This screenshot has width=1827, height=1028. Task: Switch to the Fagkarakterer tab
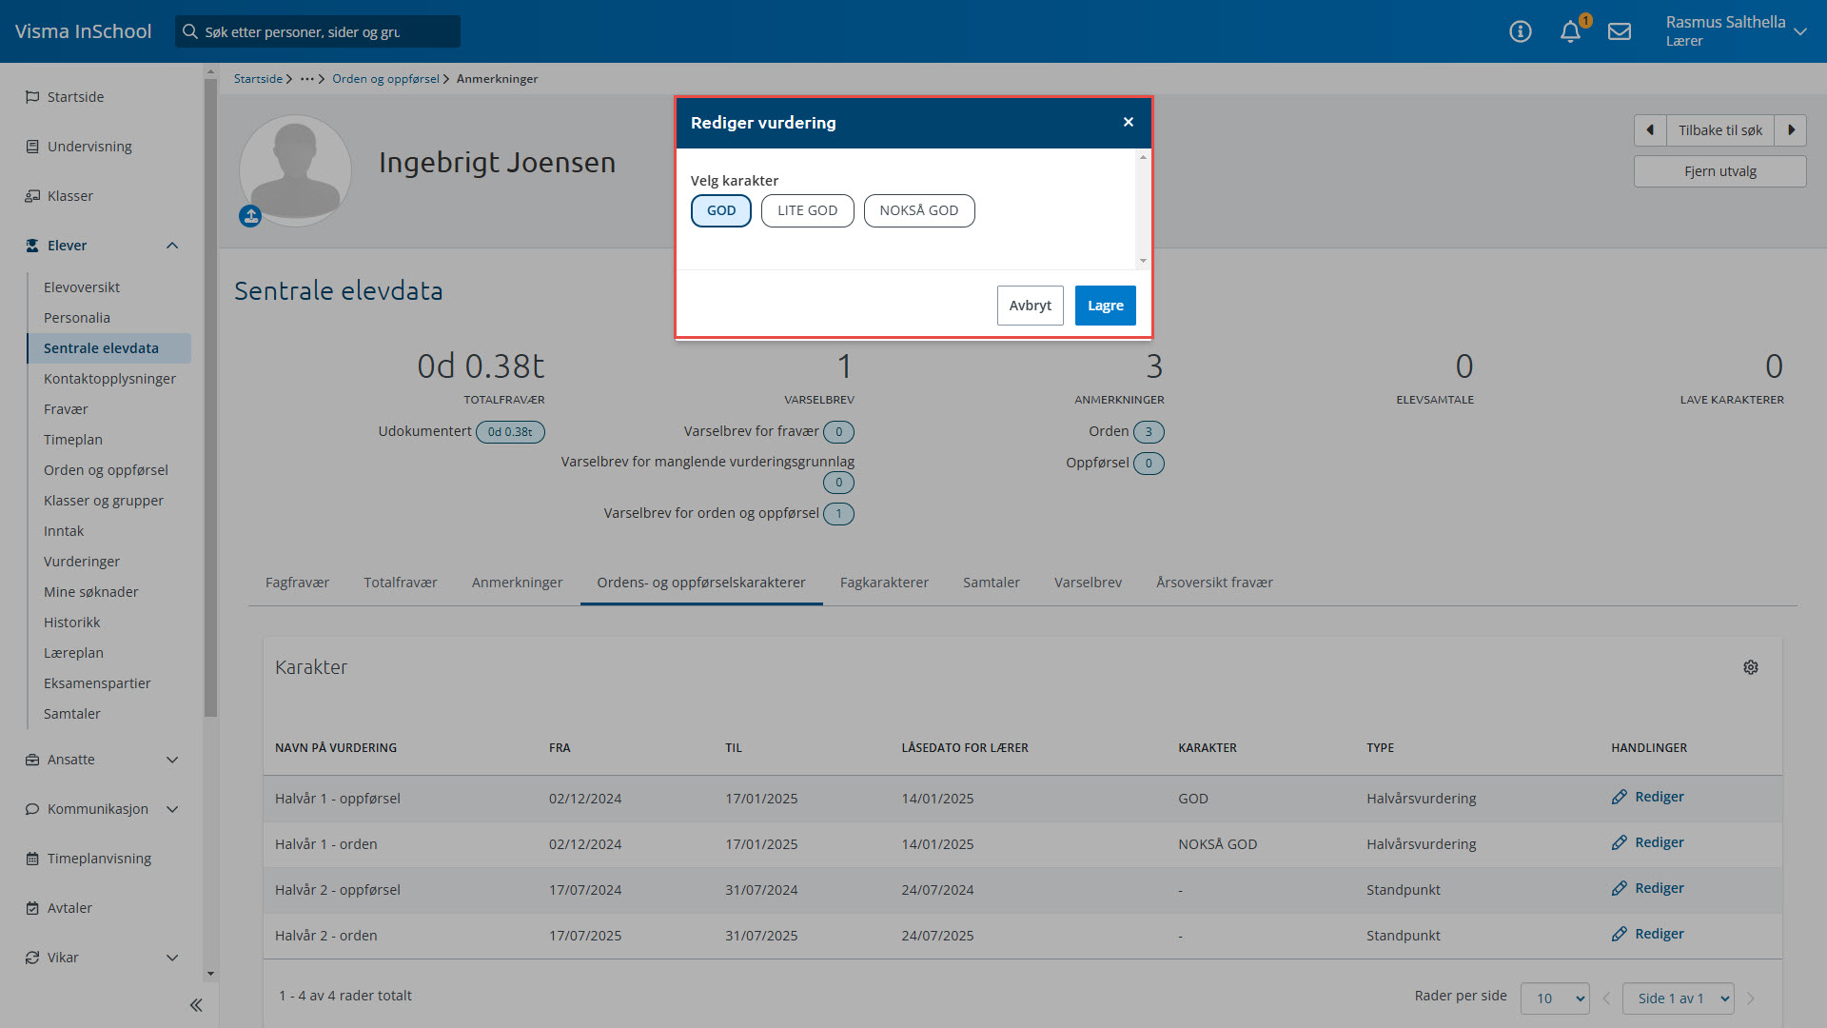884,583
